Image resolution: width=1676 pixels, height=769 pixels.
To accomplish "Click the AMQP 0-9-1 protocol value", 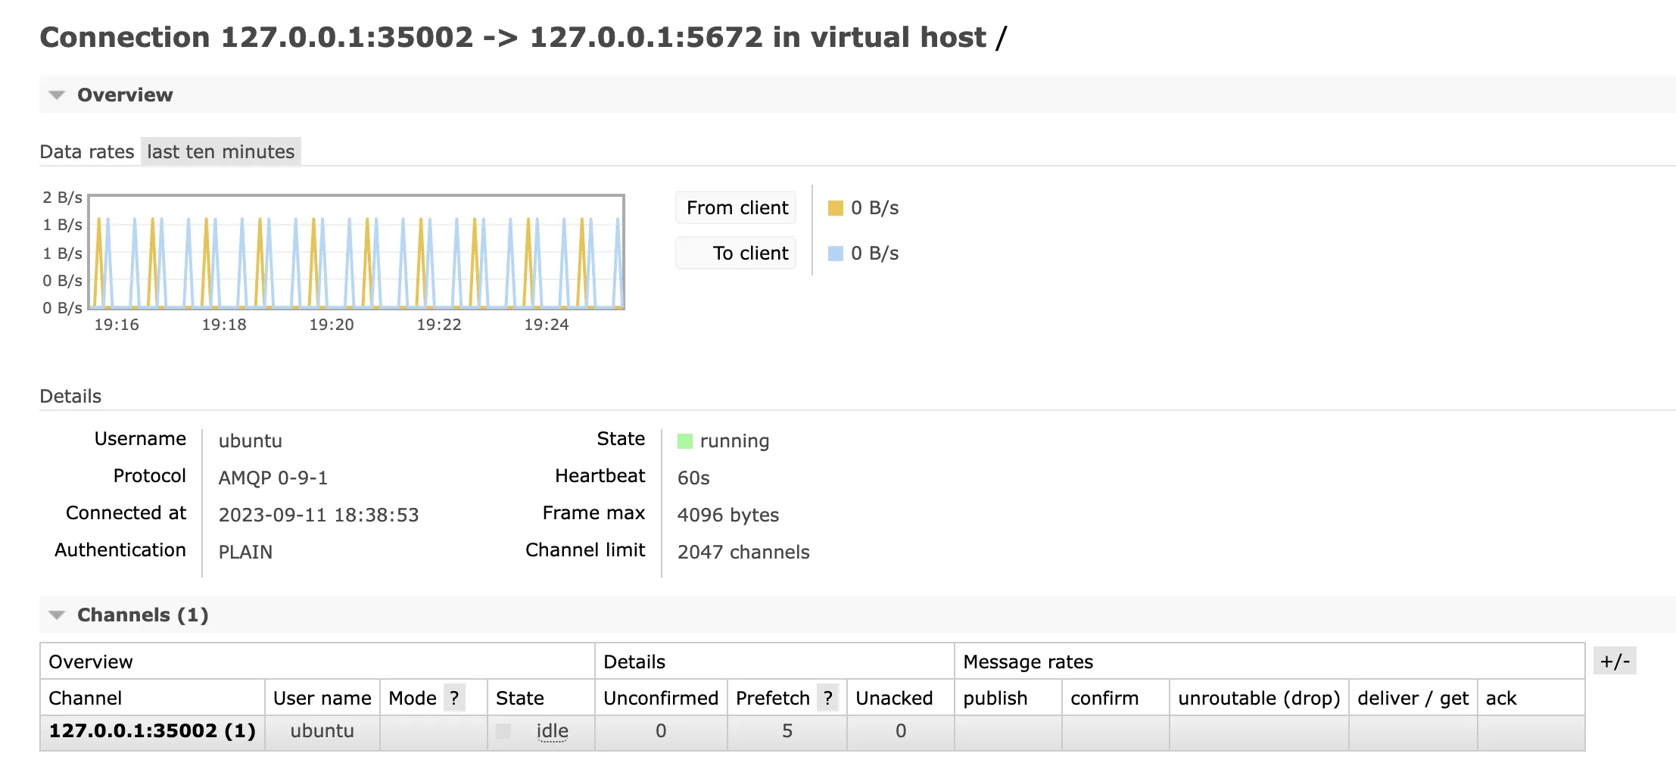I will click(273, 478).
